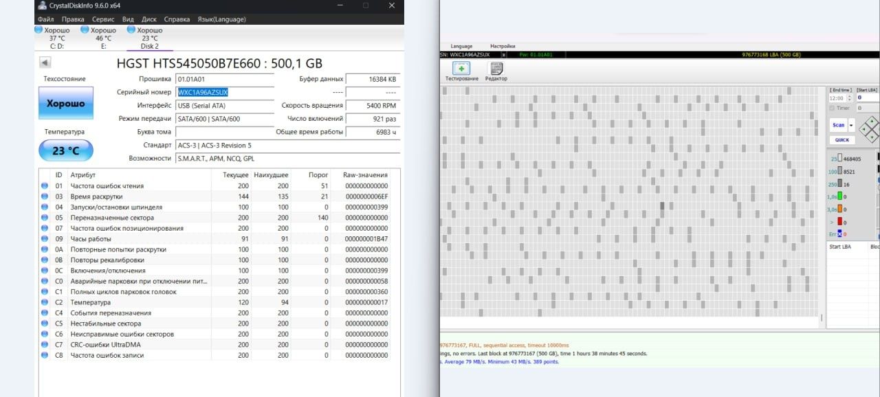Click the dark grey 250 ms legend block
This screenshot has height=397, width=880.
click(x=840, y=184)
